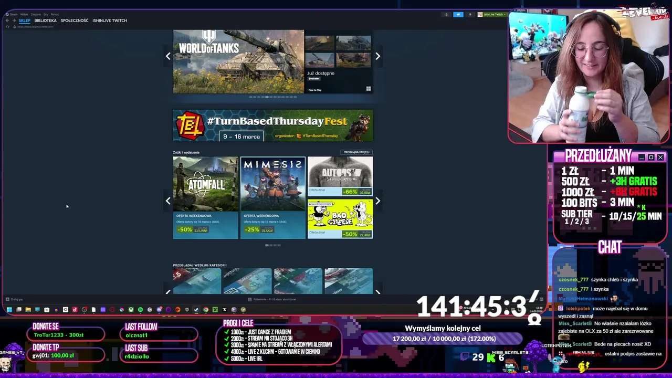672x378 pixels.
Task: Open the Autopsy Simulator daily deal
Action: click(340, 176)
